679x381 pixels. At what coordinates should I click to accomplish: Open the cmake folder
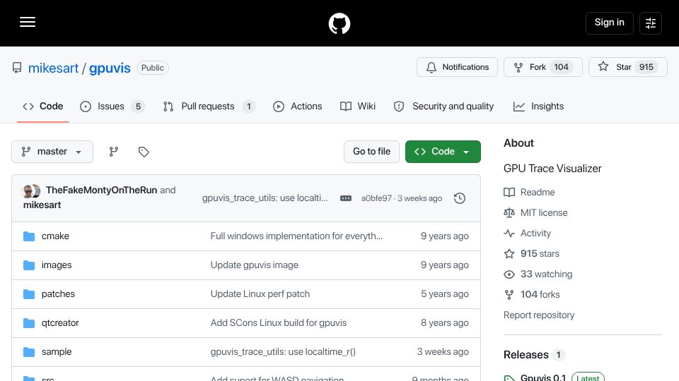pyautogui.click(x=55, y=236)
